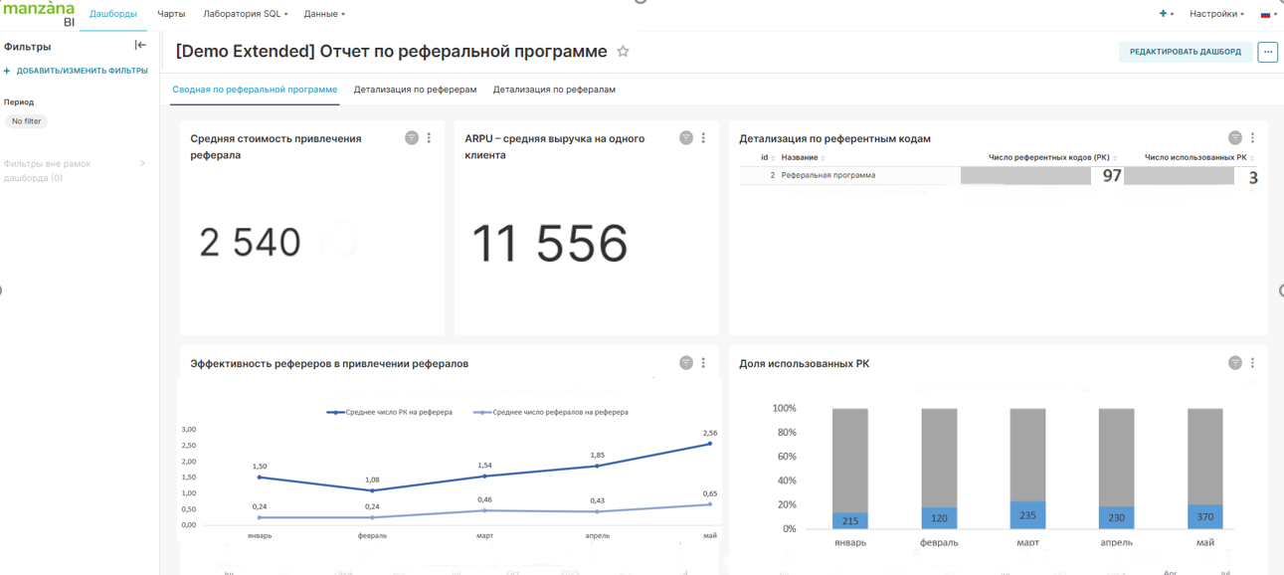Click filter icon on Детализация по референтным кодам
1284x575 pixels.
pyautogui.click(x=1234, y=138)
